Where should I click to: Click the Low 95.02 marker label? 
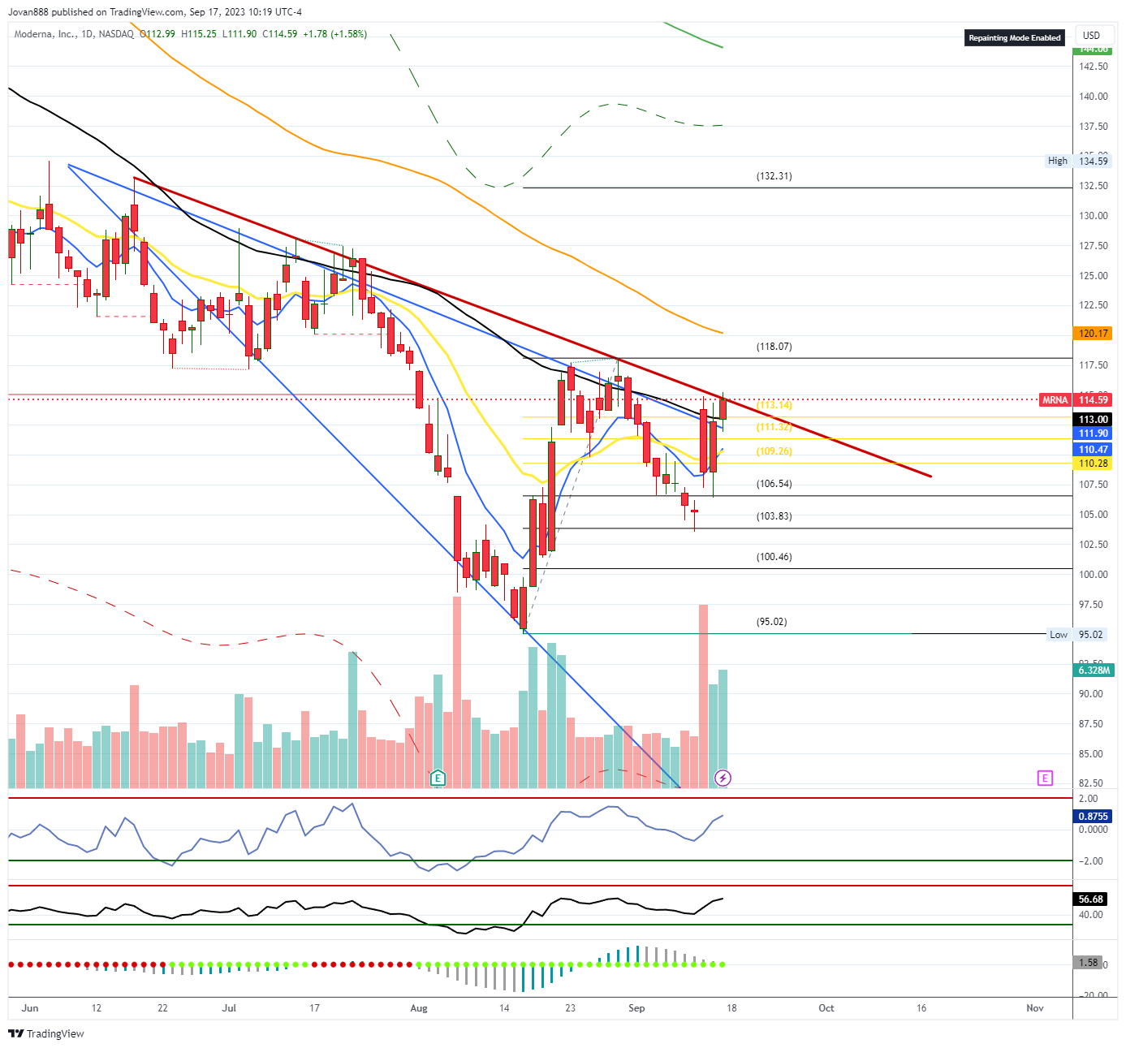[1078, 634]
